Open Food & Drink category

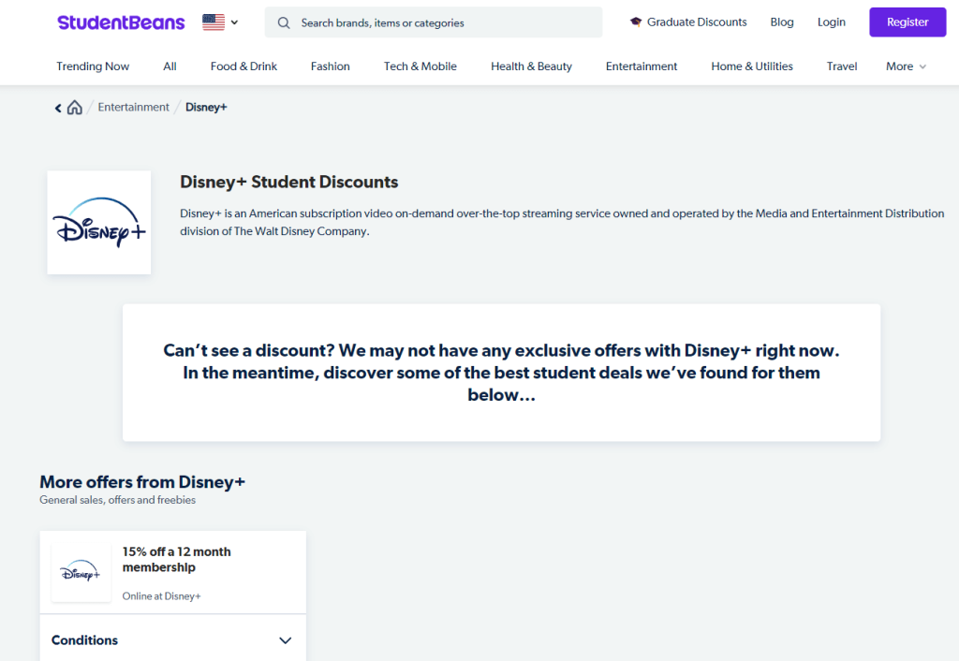coord(243,66)
